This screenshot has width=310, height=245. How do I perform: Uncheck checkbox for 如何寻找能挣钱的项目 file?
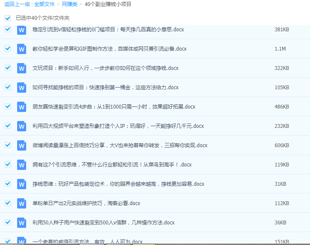(8, 87)
